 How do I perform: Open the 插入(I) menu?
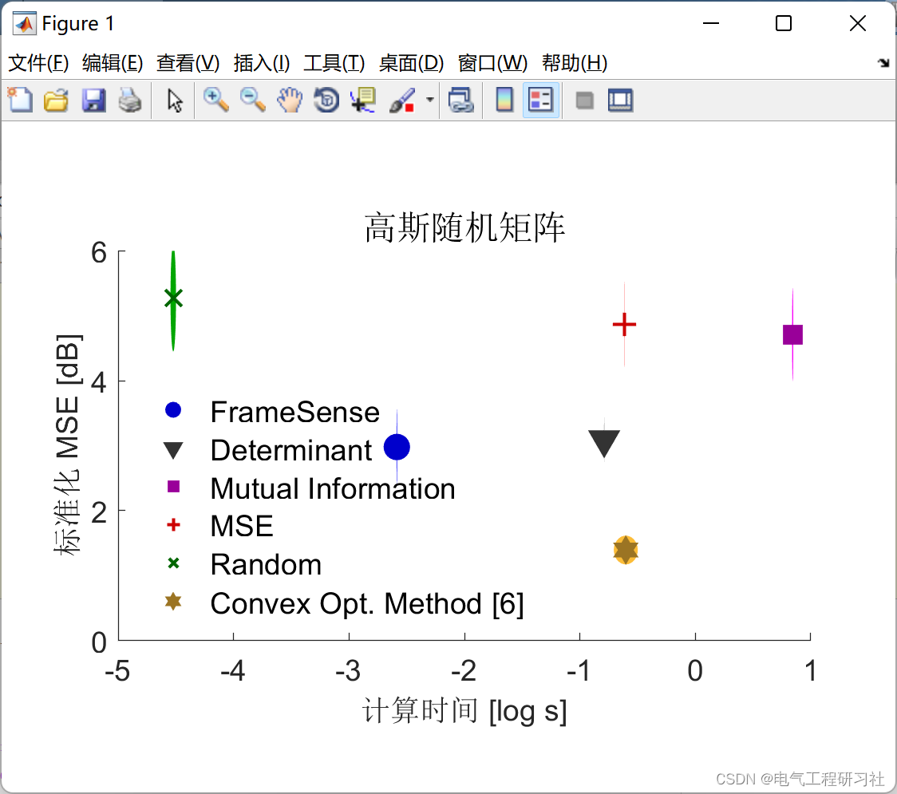click(x=262, y=63)
